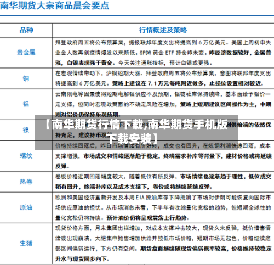Click the 南华期货行情下载 overlay caption

[x=136, y=132]
